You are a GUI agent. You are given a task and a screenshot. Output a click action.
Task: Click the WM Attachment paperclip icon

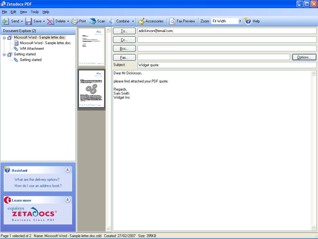pyautogui.click(x=16, y=49)
